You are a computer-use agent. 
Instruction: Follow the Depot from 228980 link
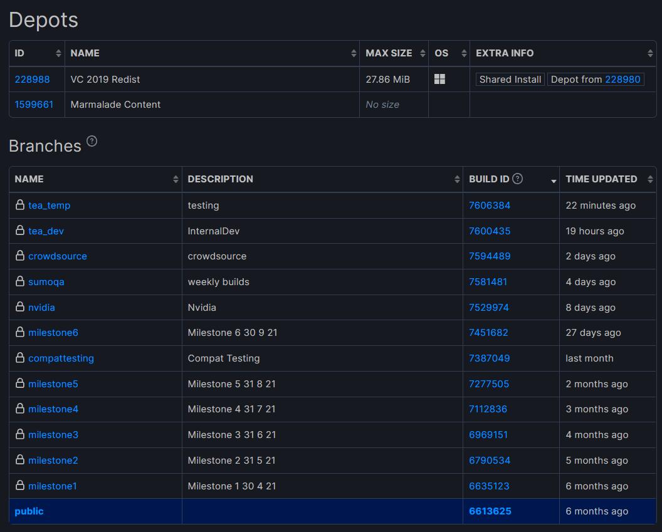623,80
